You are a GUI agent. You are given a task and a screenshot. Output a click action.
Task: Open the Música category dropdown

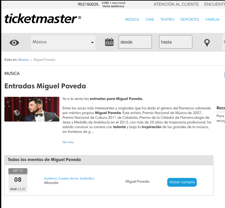(63, 42)
